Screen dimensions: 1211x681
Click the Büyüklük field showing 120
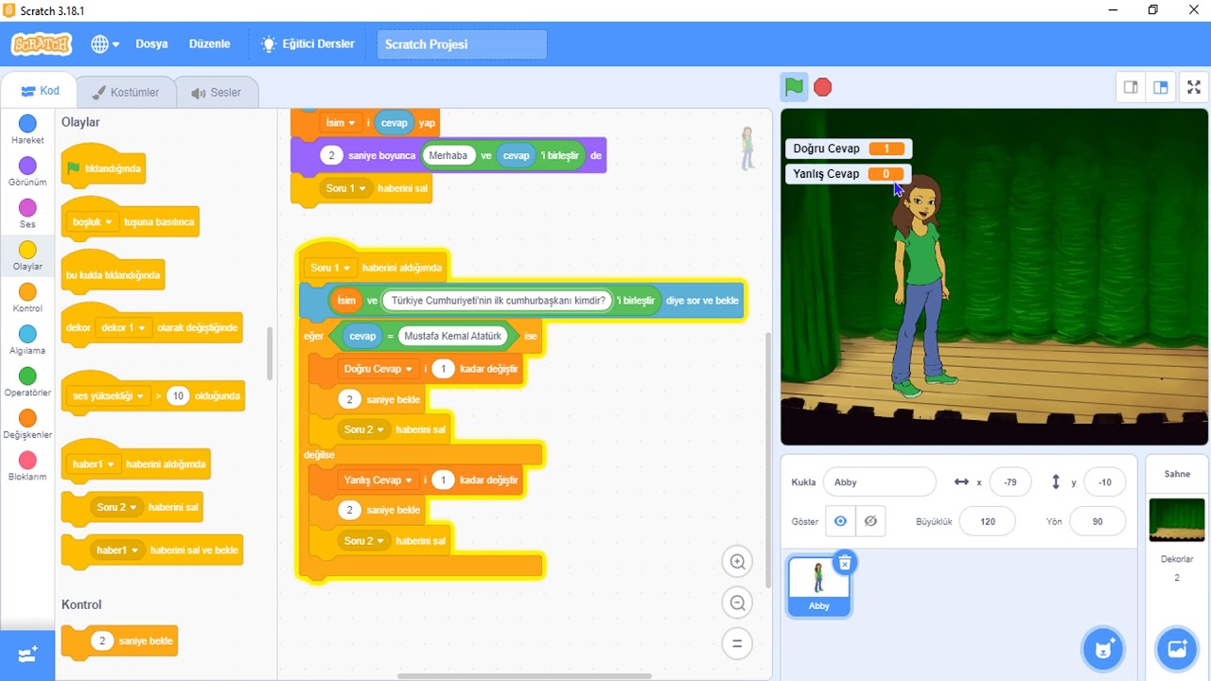click(988, 521)
